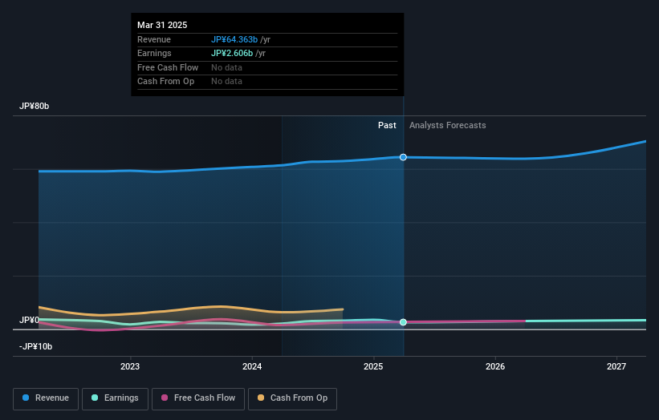
Task: Click the Analysts Forecasts label
Action: point(448,125)
